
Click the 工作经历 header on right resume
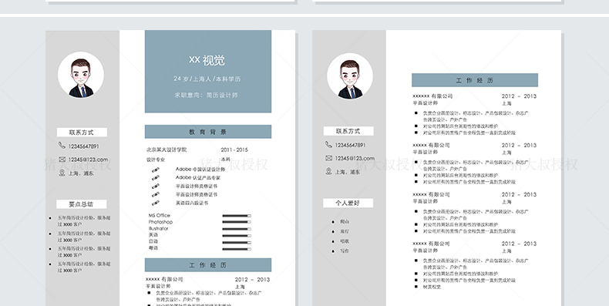click(x=475, y=80)
